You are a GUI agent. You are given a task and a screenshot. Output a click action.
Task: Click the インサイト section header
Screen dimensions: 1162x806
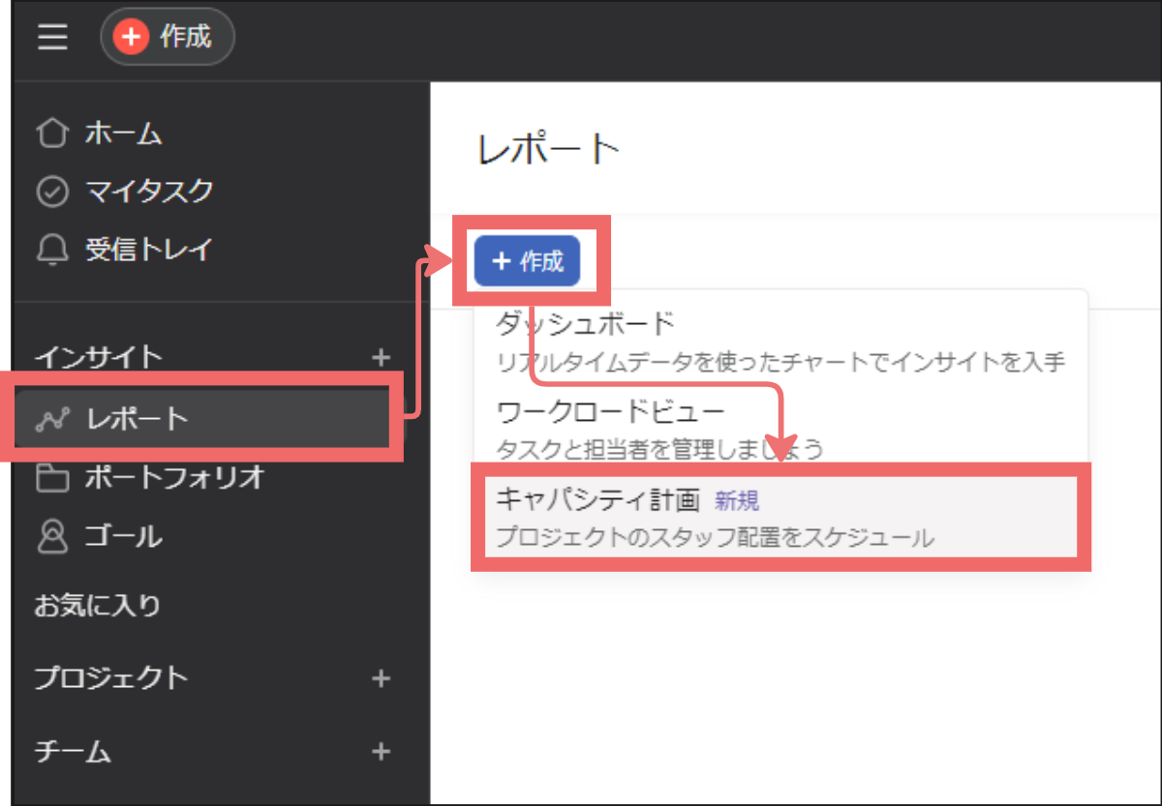99,357
